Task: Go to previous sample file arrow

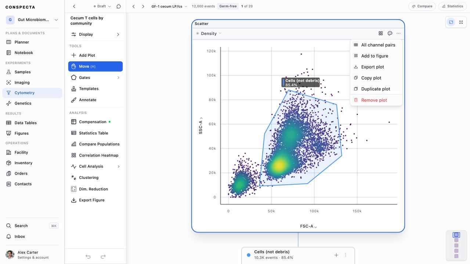Action: click(134, 6)
